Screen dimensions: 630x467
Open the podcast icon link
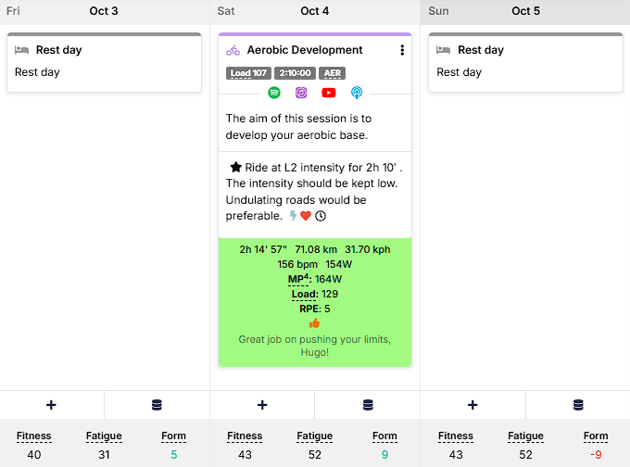[x=357, y=93]
